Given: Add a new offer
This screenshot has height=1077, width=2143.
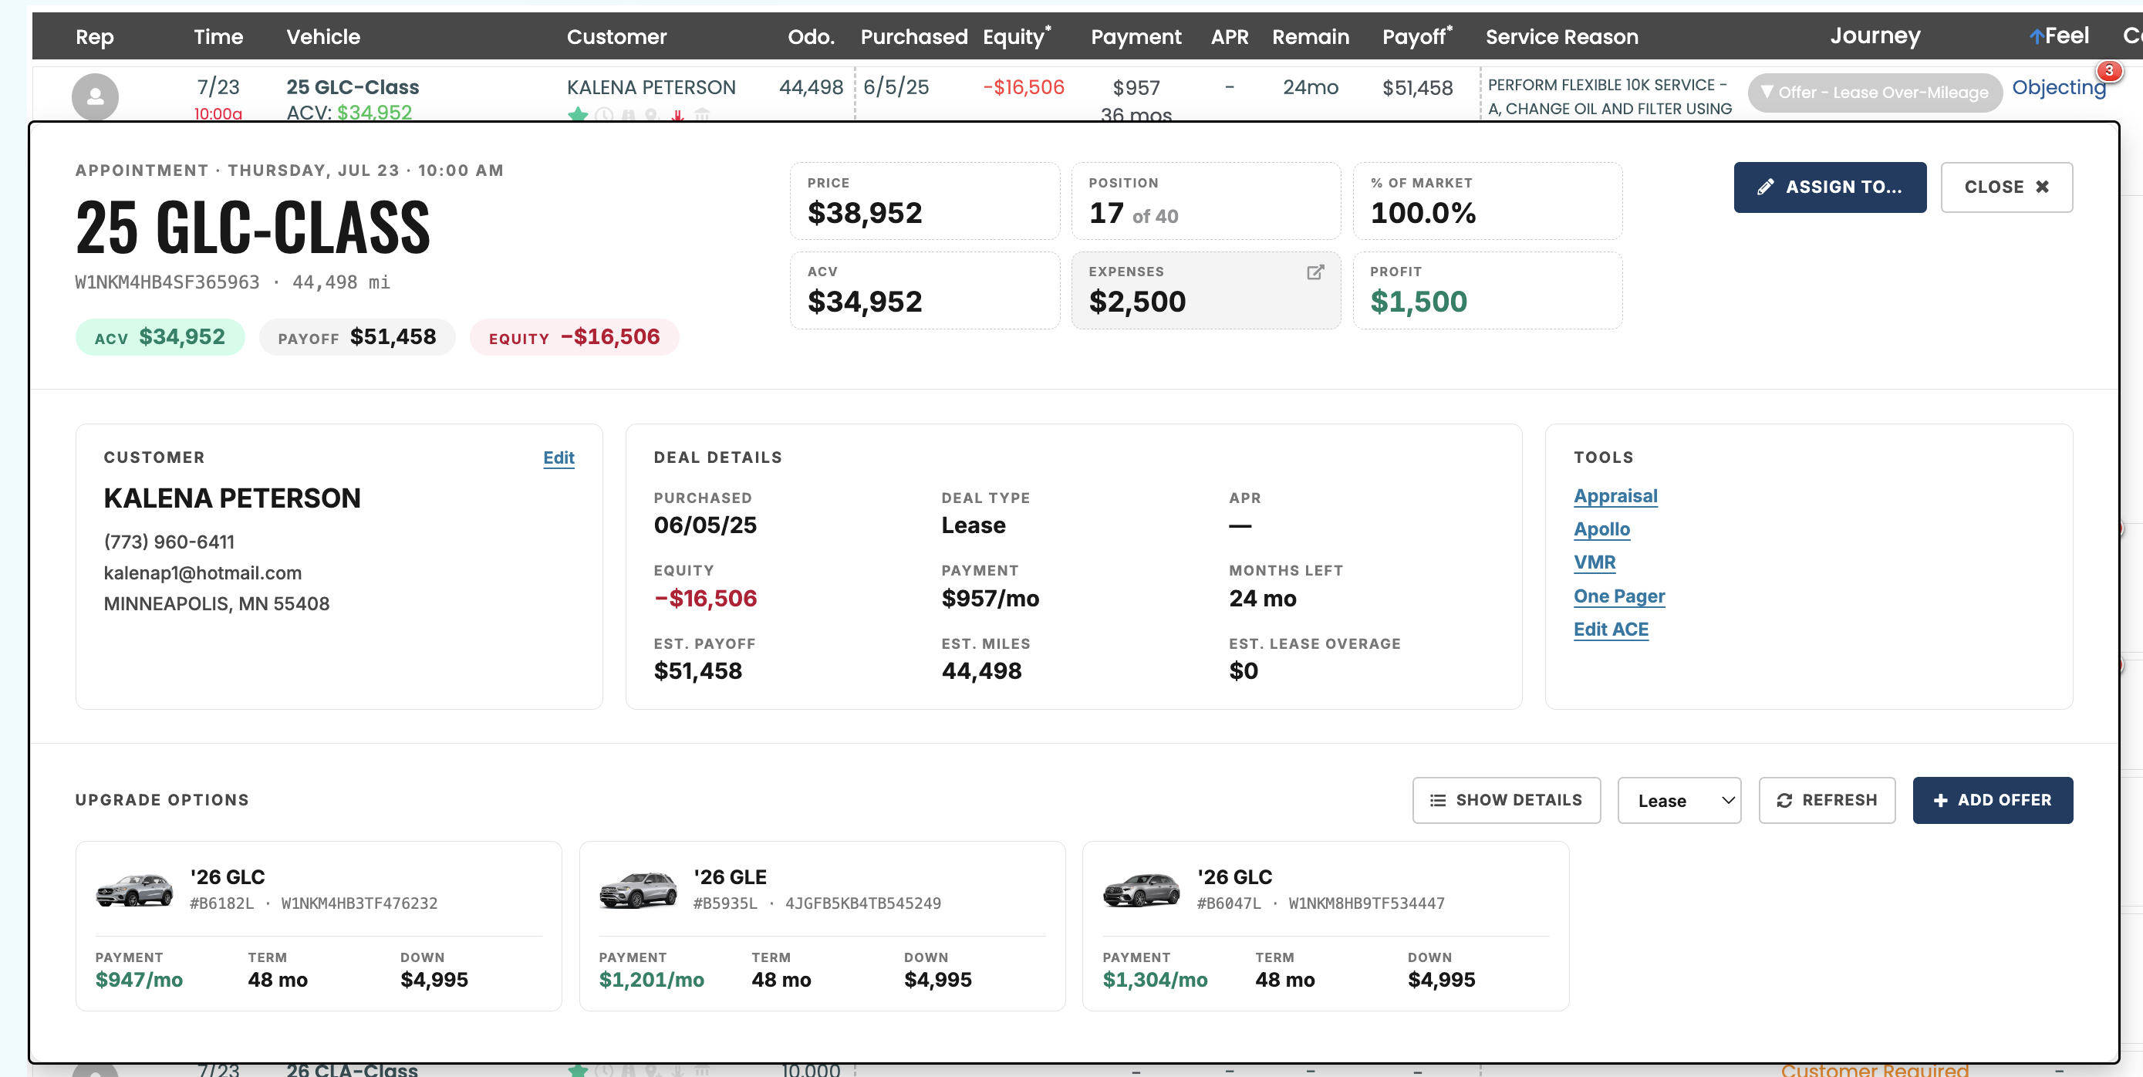Looking at the screenshot, I should coord(1992,800).
